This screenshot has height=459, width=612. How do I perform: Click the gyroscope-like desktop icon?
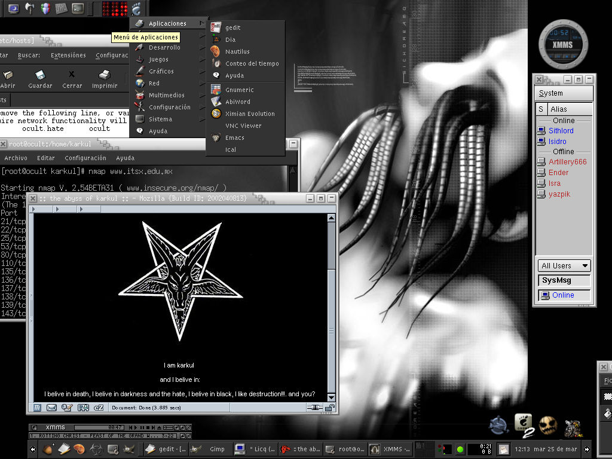(x=499, y=426)
